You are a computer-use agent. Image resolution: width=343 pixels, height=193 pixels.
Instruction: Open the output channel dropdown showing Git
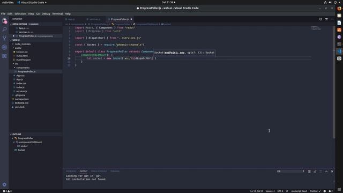click(290, 172)
